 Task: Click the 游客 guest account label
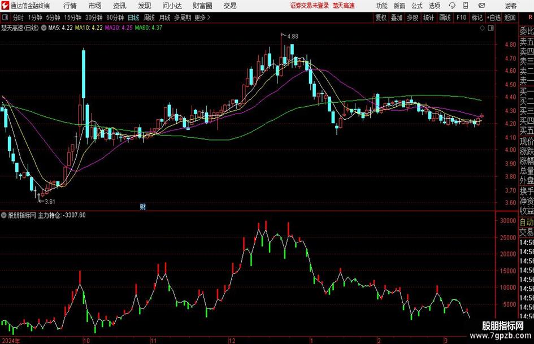[510, 6]
